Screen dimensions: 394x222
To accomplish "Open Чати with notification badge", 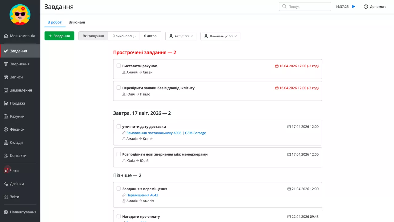I will tap(6, 171).
